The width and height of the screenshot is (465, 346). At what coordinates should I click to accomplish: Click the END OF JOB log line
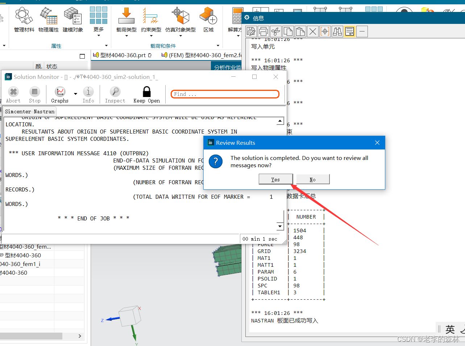pos(94,218)
